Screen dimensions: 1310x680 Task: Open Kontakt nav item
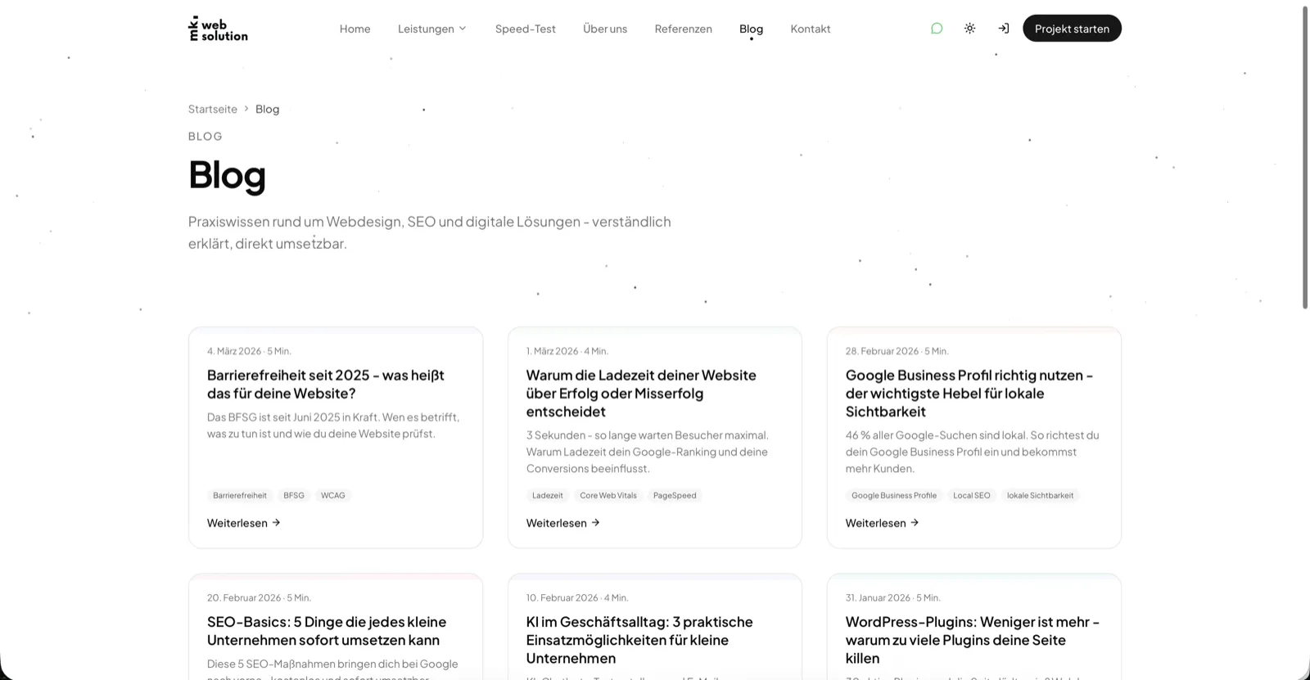click(811, 29)
